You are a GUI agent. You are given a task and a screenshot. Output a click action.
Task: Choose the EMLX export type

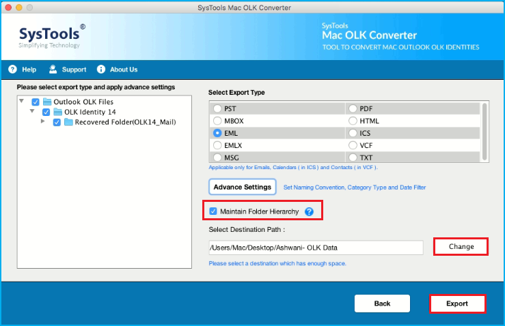[217, 145]
